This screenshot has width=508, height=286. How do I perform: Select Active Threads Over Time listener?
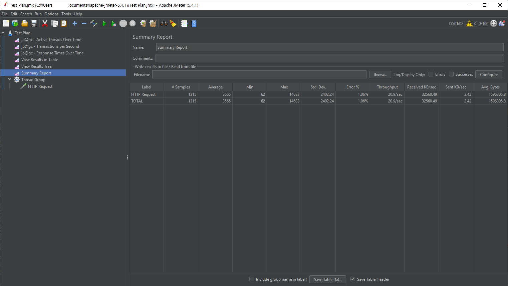[x=51, y=40]
